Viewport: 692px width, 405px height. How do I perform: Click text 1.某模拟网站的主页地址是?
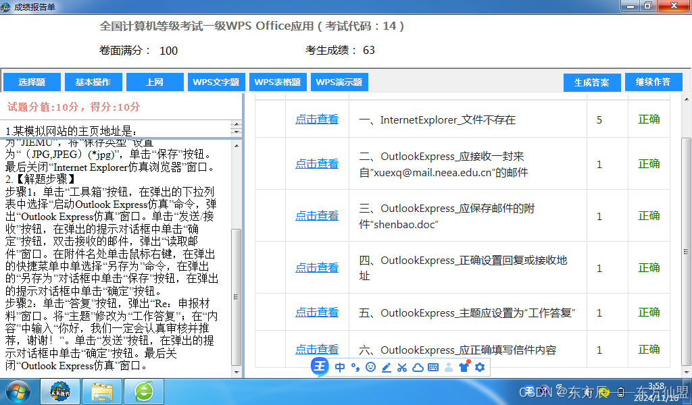tap(70, 132)
